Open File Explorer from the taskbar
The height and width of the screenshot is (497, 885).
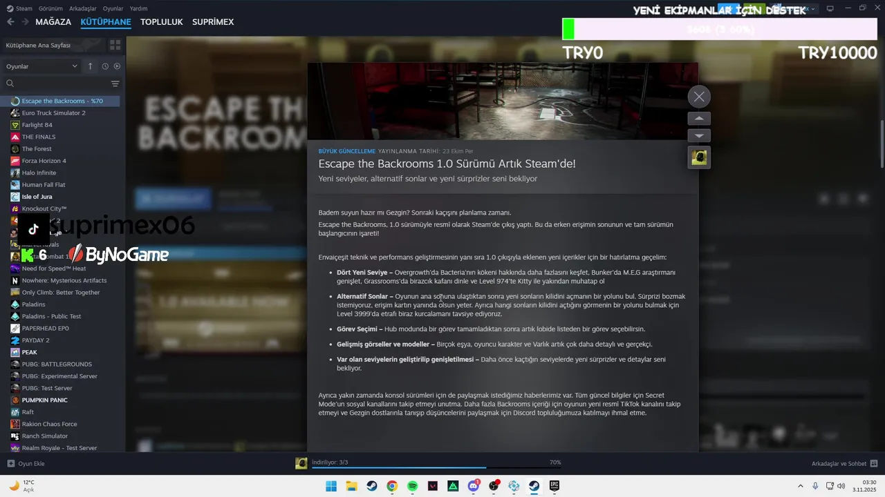click(x=351, y=486)
